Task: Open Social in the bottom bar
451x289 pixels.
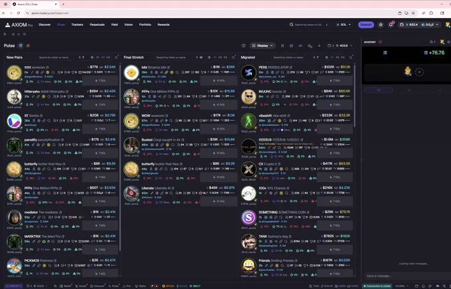Action: tap(81, 286)
